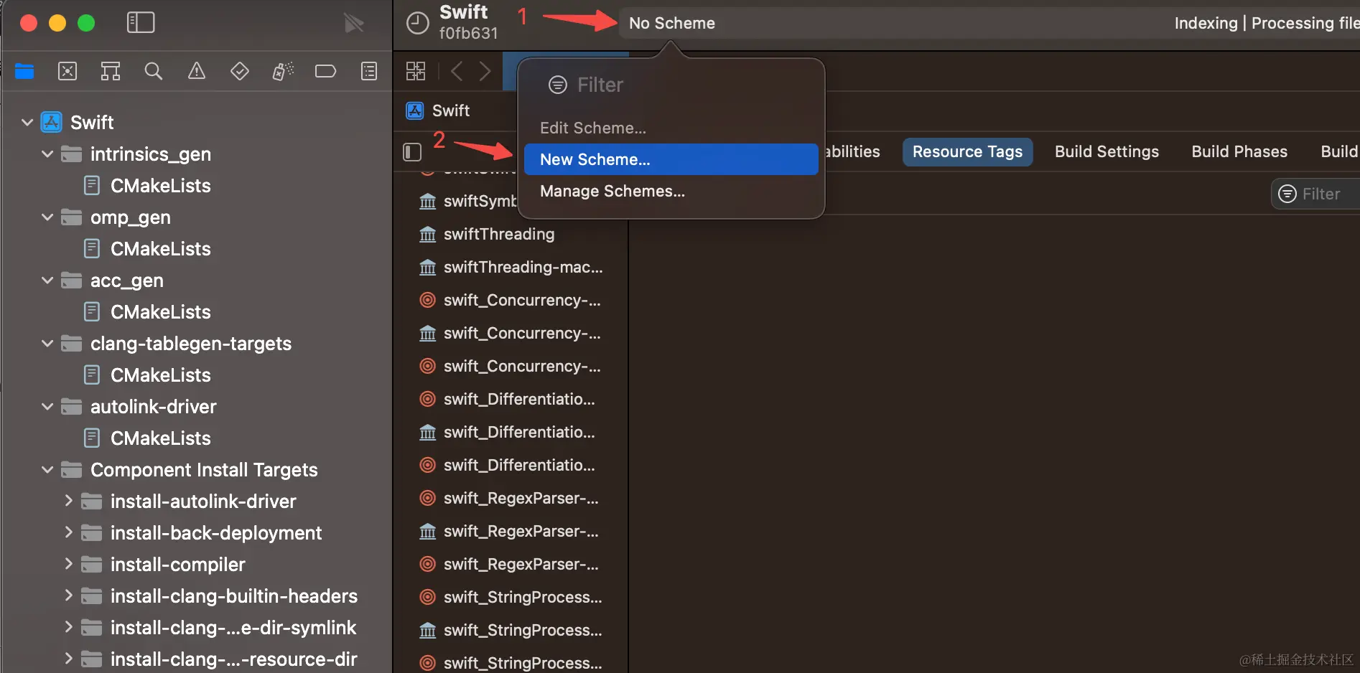Collapse the Swift project root

27,123
